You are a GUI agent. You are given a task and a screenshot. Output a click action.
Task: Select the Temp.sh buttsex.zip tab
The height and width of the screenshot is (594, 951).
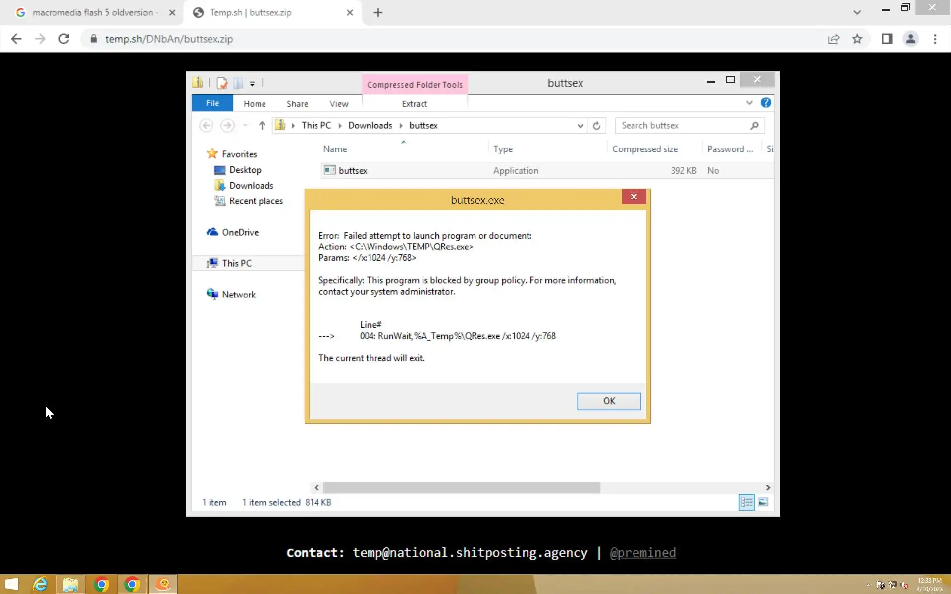(250, 13)
